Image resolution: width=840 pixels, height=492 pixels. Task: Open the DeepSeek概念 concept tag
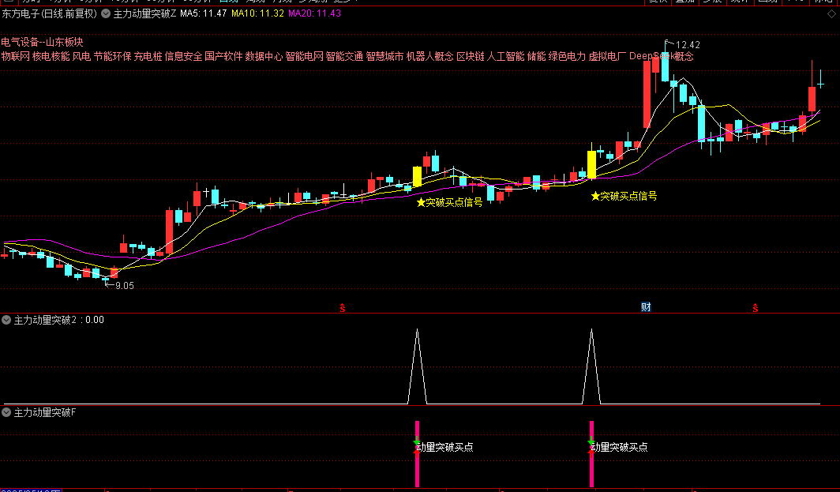(661, 56)
